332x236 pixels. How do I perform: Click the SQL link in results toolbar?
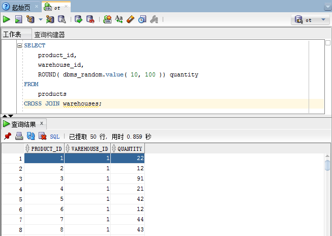[54, 137]
